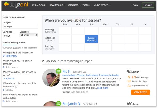Click the in-person lessons people icon
This screenshot has height=108, width=159.
129,86
